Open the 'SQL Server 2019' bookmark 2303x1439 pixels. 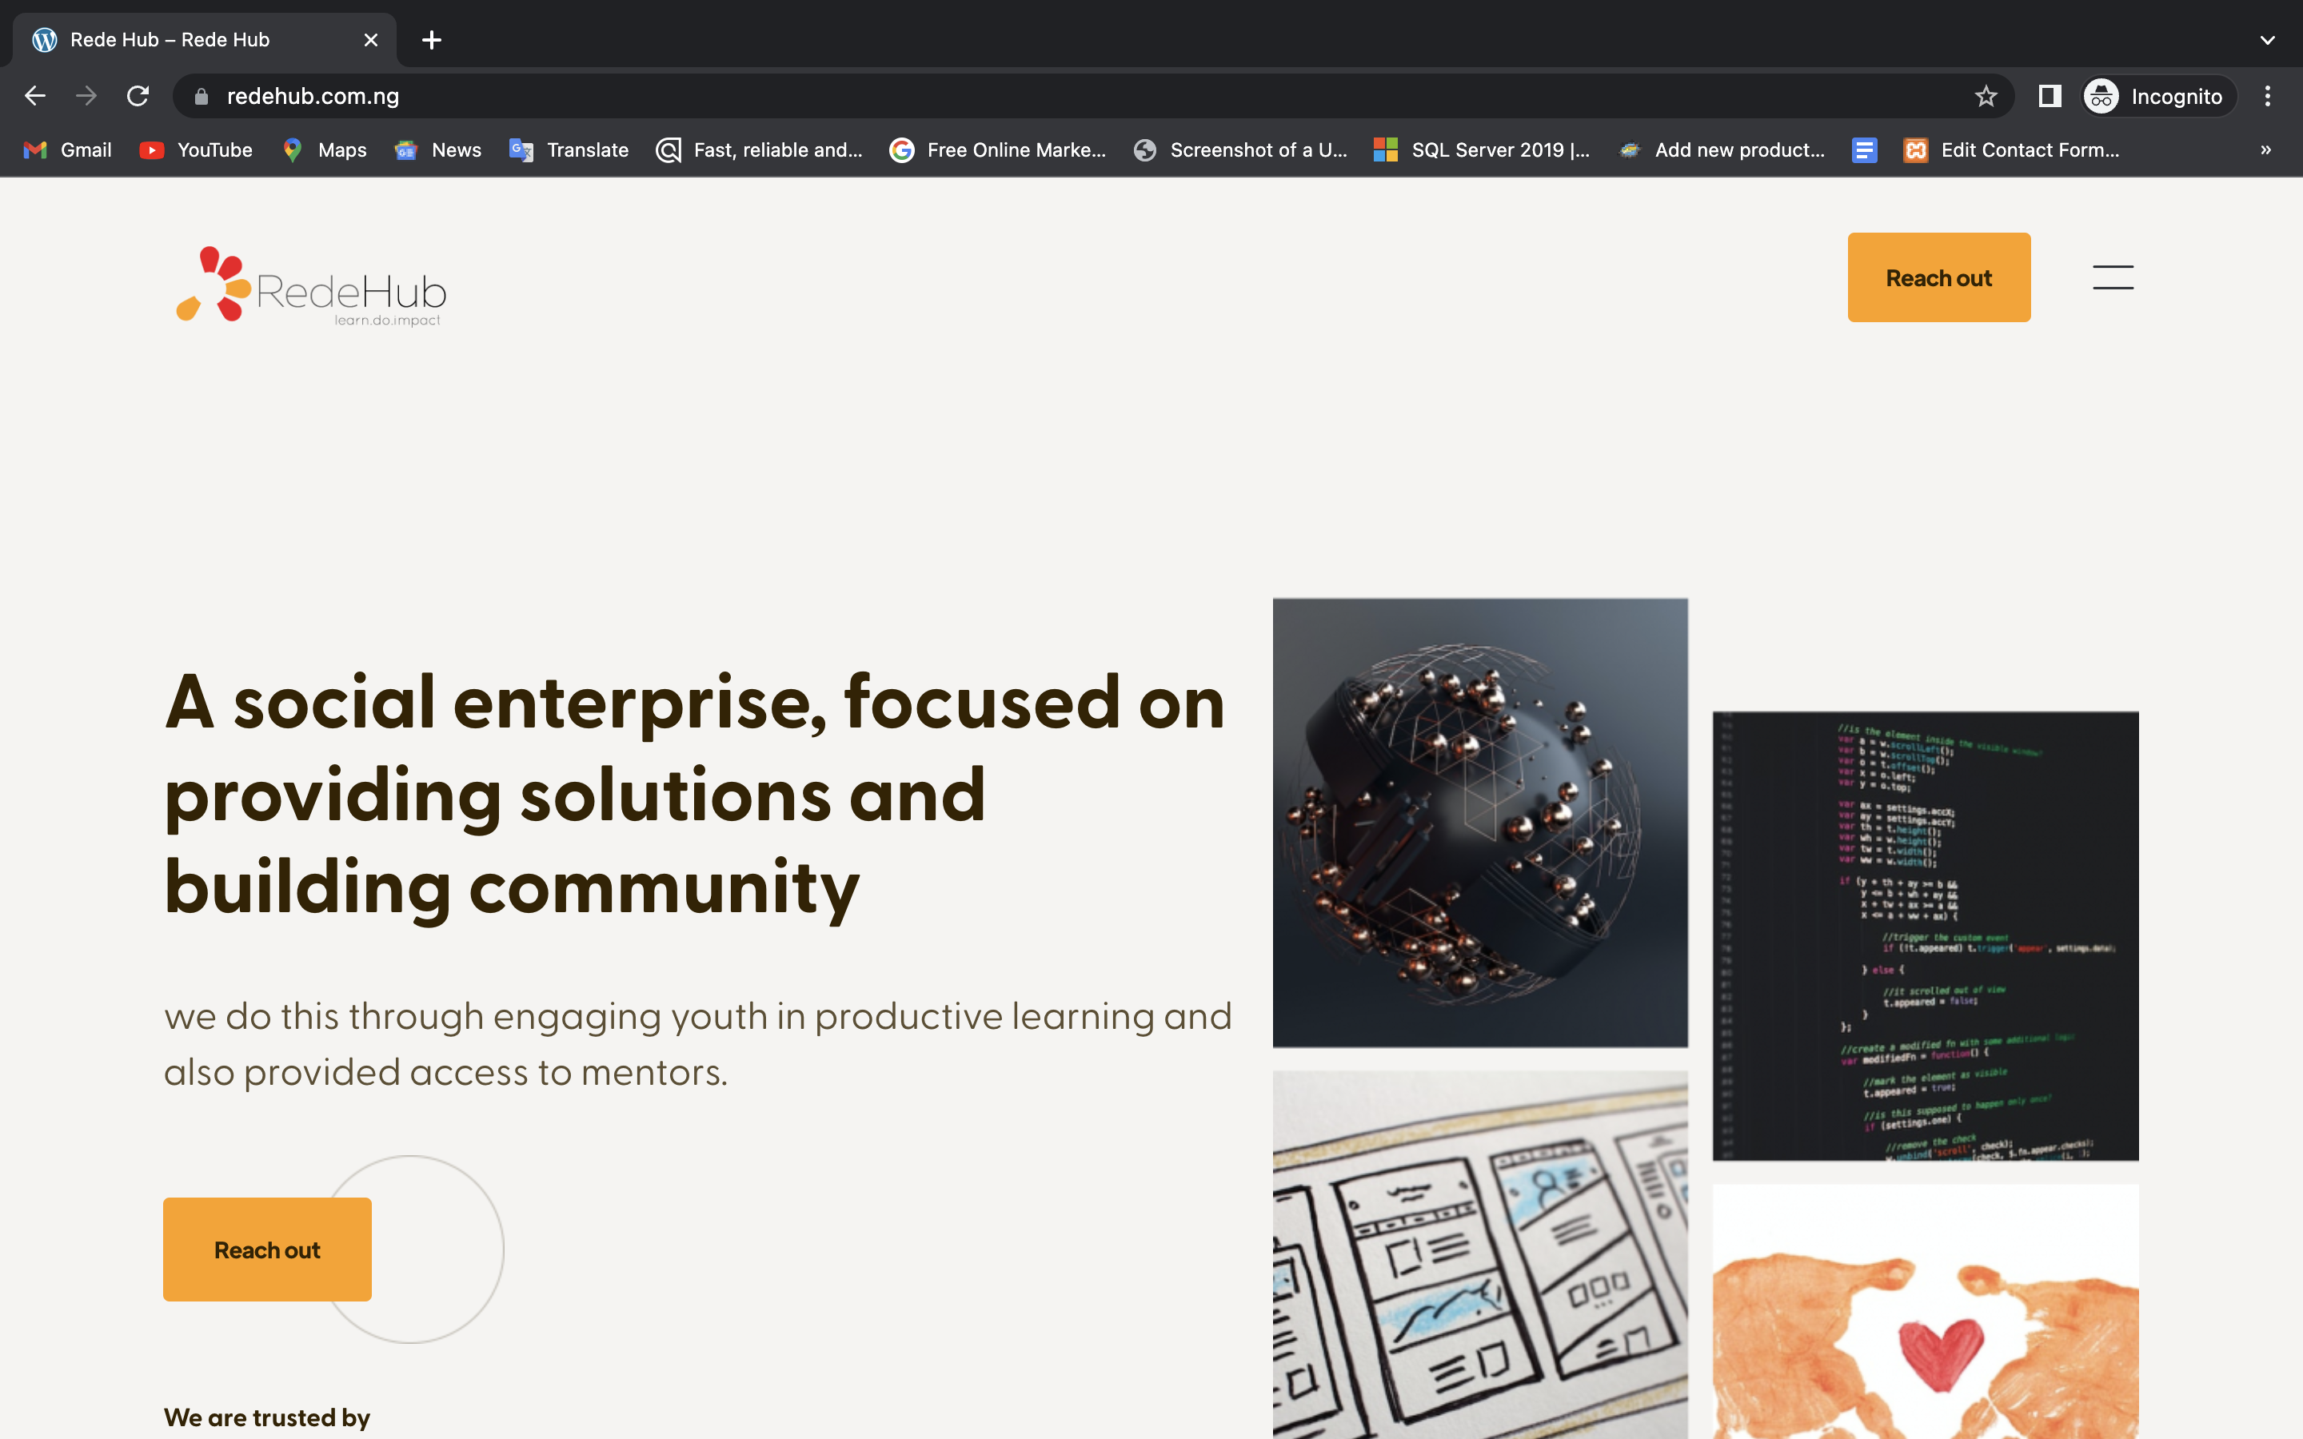point(1482,149)
